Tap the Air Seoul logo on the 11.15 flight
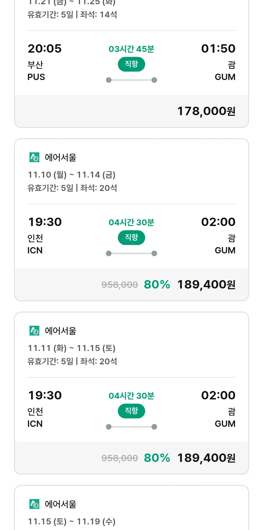This screenshot has width=263, height=530. pos(34,504)
